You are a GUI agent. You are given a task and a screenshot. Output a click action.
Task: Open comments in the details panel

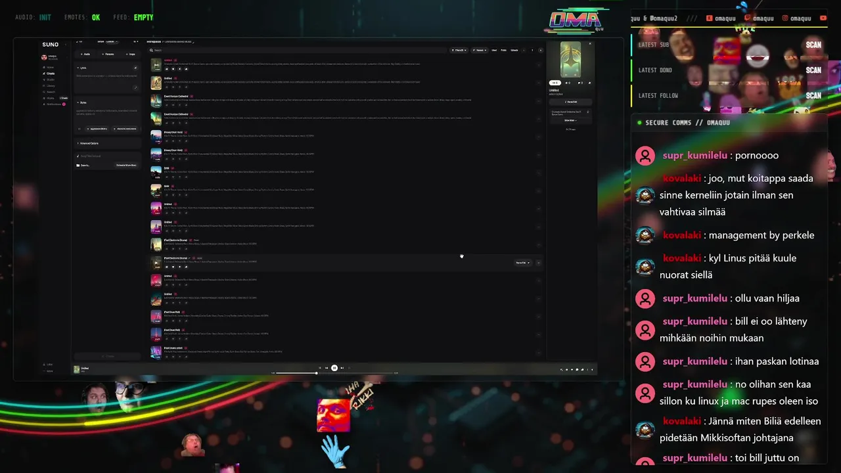[x=579, y=83]
